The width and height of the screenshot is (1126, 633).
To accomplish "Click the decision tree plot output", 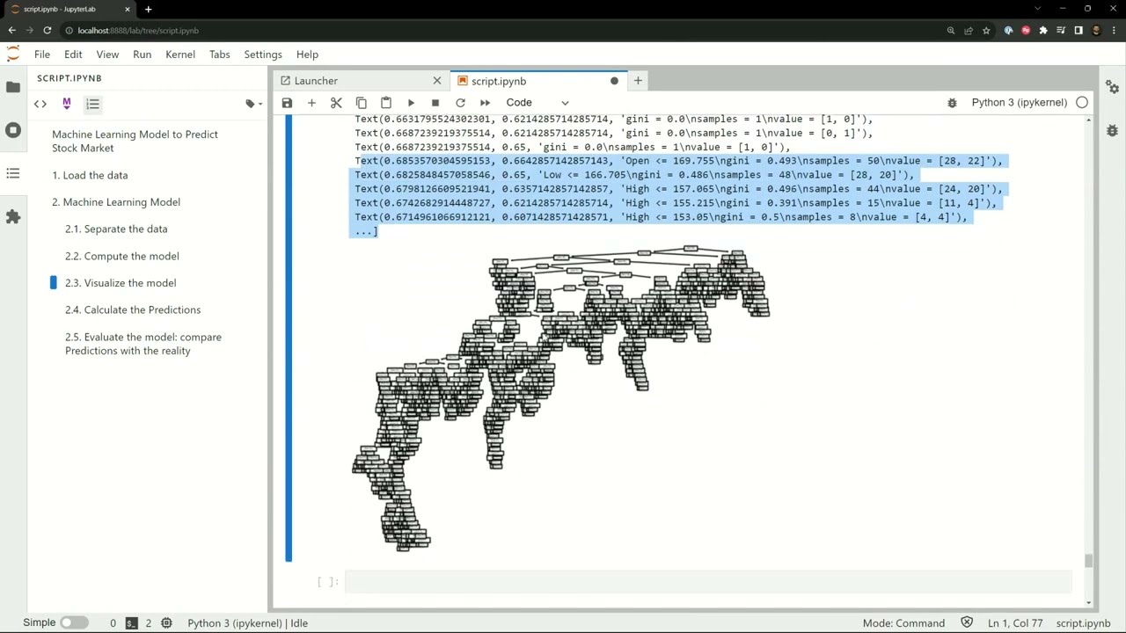I will click(561, 400).
